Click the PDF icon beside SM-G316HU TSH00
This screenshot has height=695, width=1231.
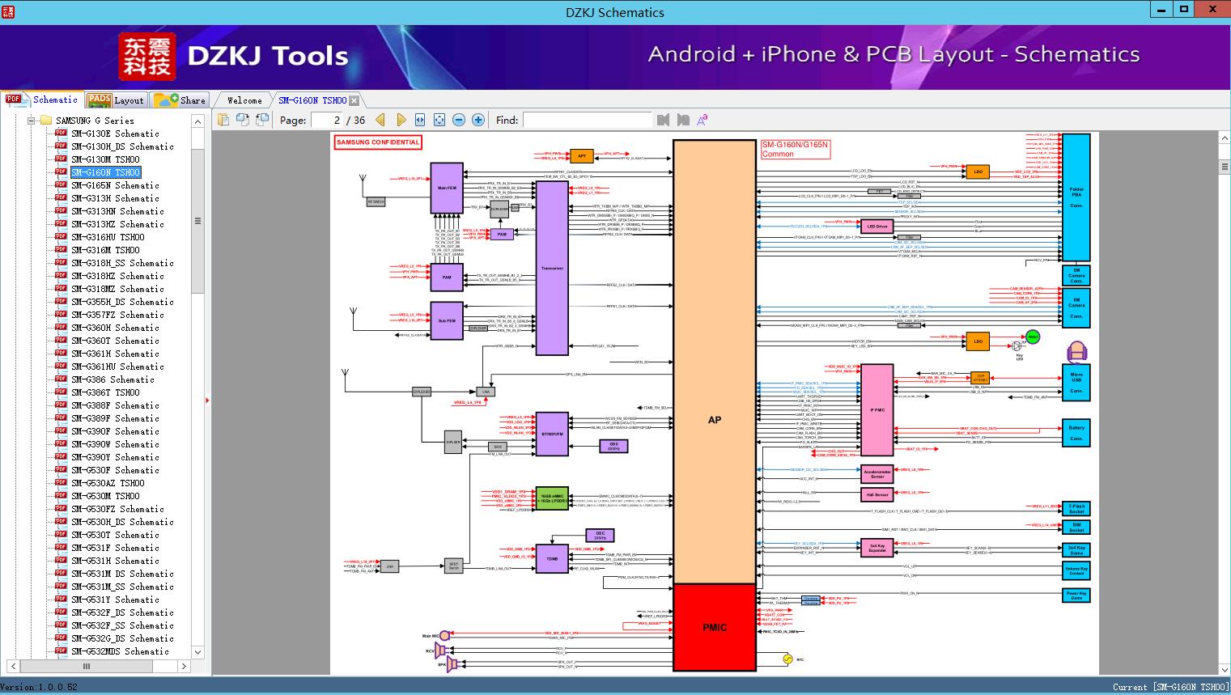(61, 237)
